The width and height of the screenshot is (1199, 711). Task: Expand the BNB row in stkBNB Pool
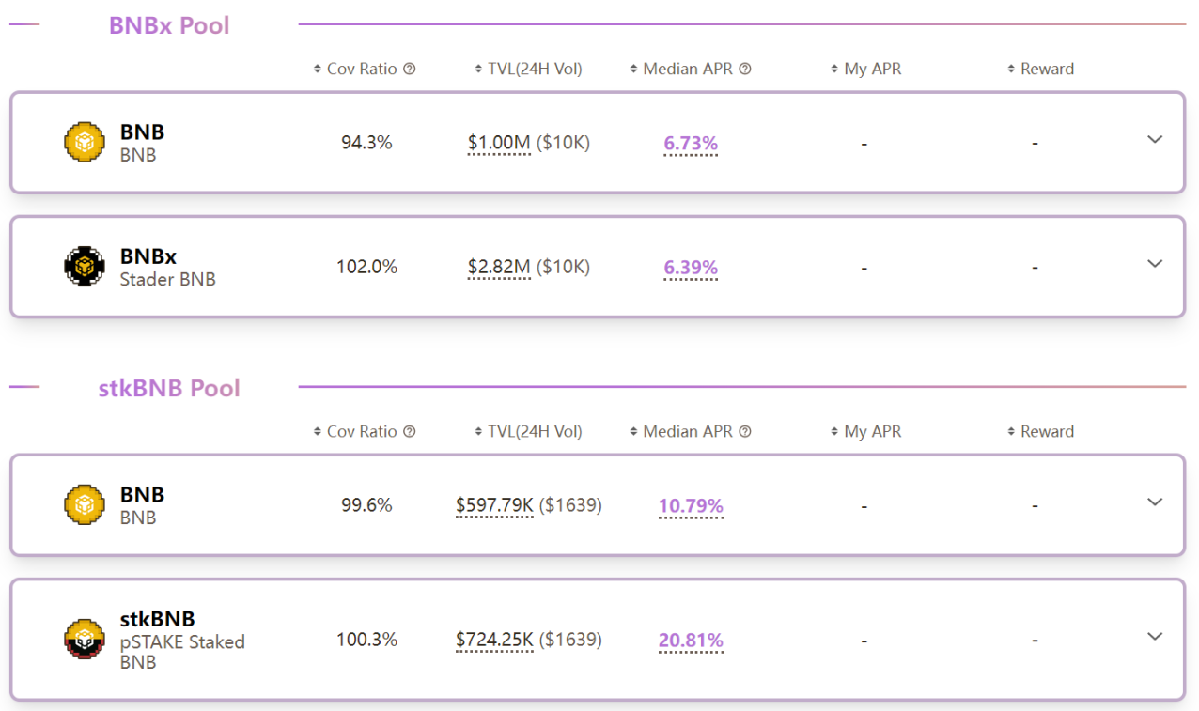point(1155,502)
